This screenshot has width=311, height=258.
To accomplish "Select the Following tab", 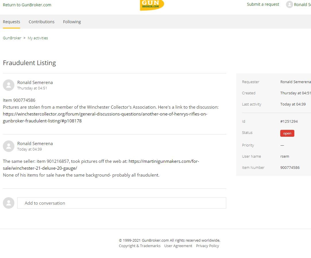I will (72, 22).
